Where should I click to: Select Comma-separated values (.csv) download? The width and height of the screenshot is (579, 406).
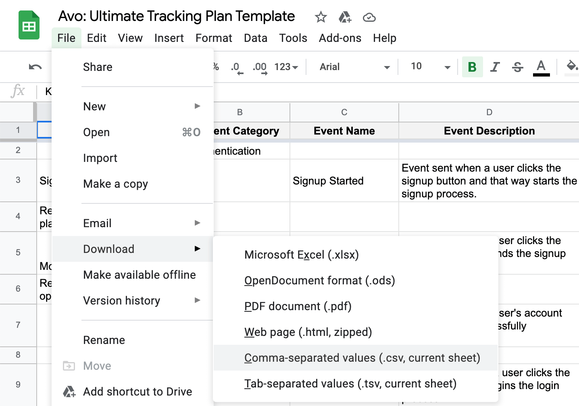362,358
